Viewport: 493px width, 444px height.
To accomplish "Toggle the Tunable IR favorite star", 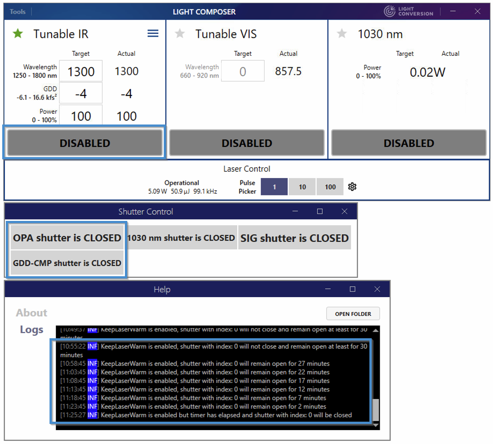I will coord(18,33).
